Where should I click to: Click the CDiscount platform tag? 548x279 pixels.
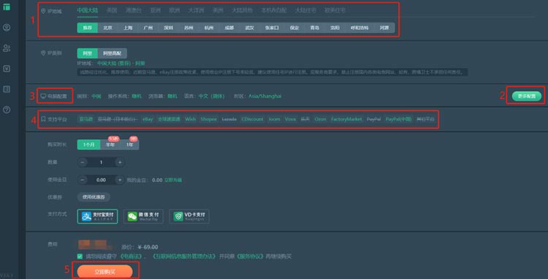point(252,119)
